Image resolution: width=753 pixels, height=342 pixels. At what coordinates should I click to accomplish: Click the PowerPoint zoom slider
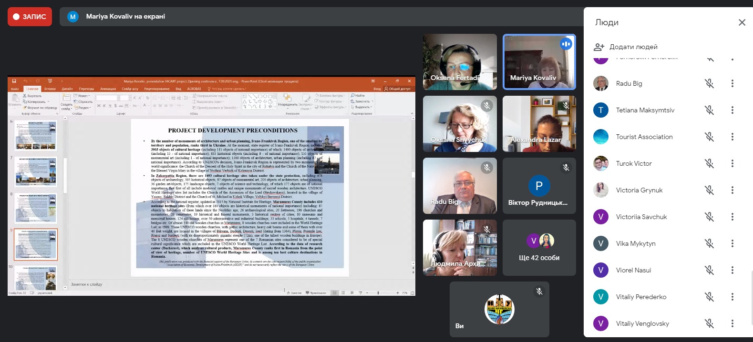point(379,293)
